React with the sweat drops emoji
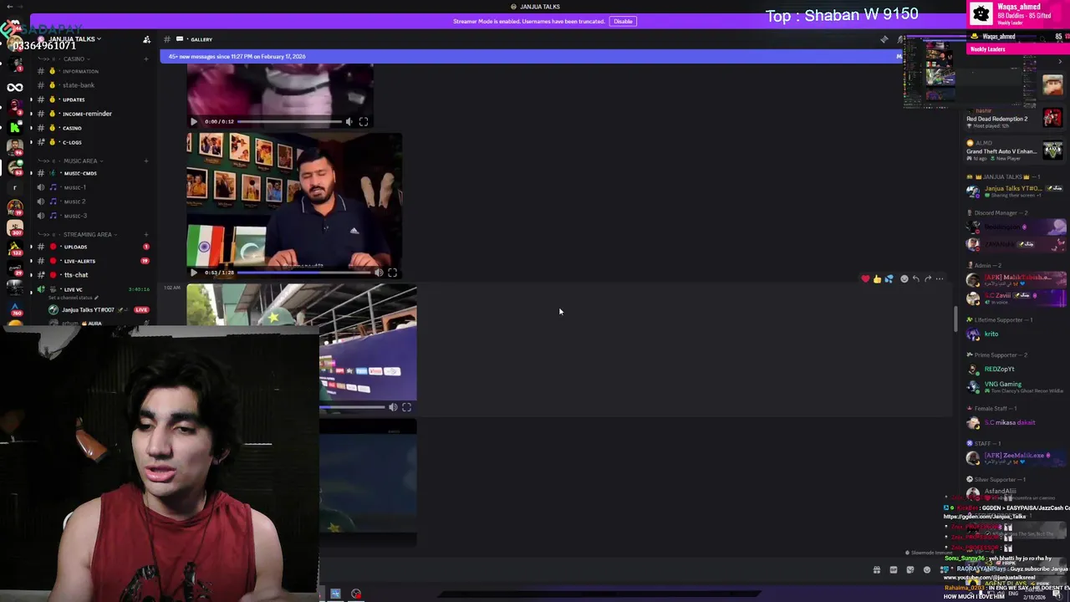The width and height of the screenshot is (1070, 602). 889,278
